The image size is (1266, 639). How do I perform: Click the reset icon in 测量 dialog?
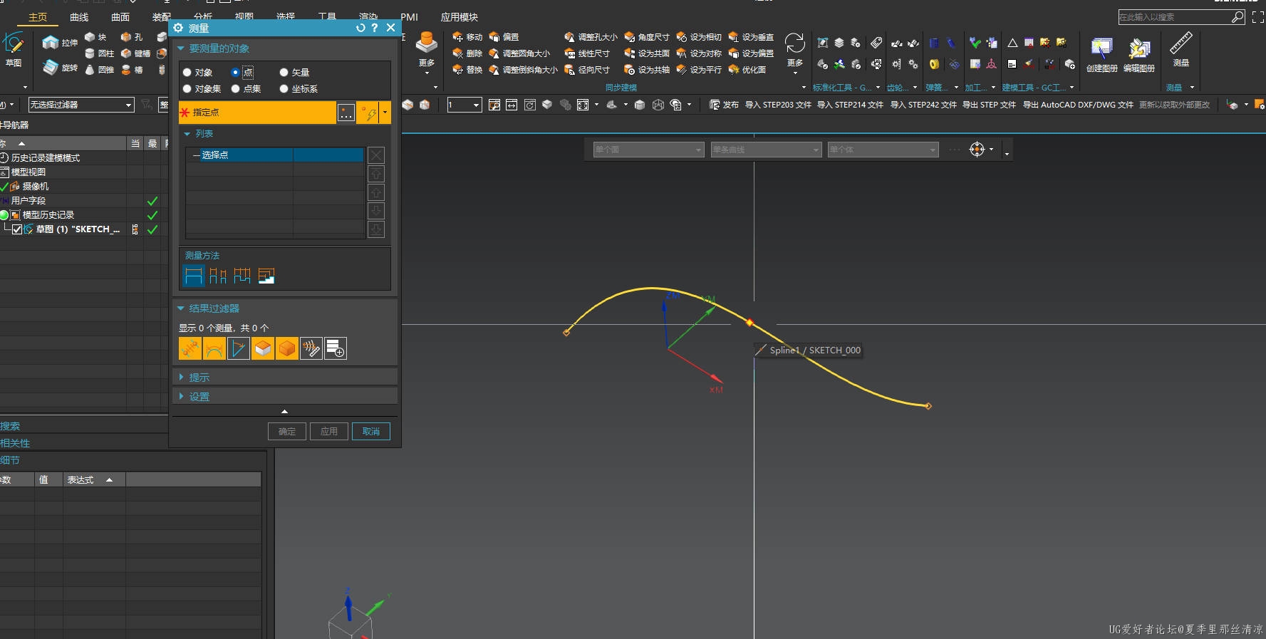click(x=360, y=28)
